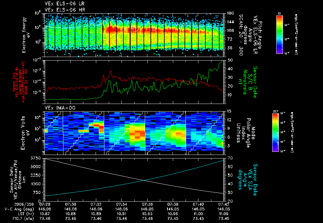Select the "VEx Alt/Venus/Pd Distance km" label

[x=20, y=180]
